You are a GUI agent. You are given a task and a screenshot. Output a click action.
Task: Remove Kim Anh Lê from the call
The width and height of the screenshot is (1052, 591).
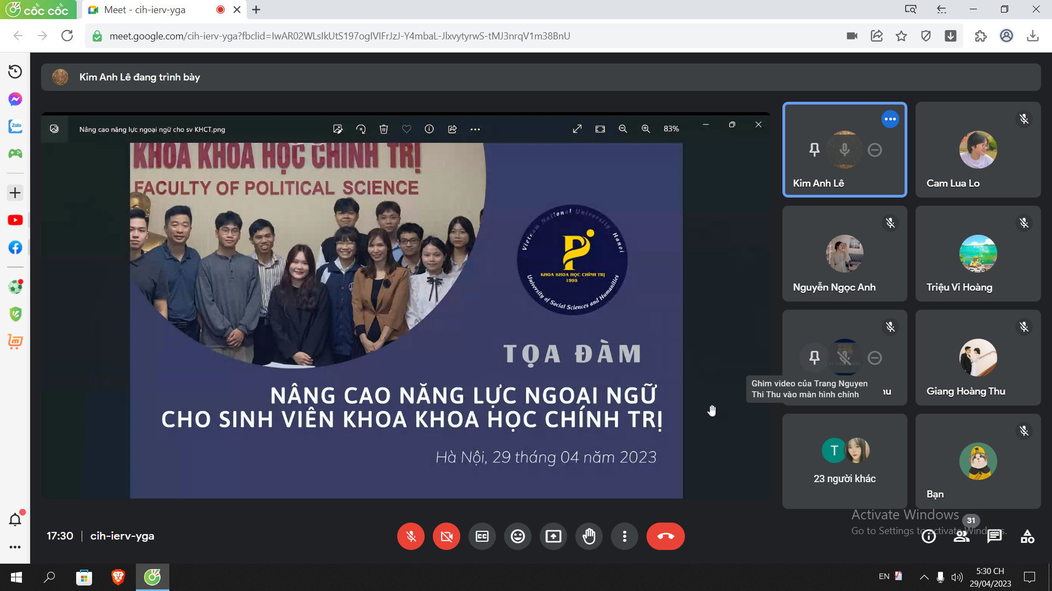tap(875, 149)
